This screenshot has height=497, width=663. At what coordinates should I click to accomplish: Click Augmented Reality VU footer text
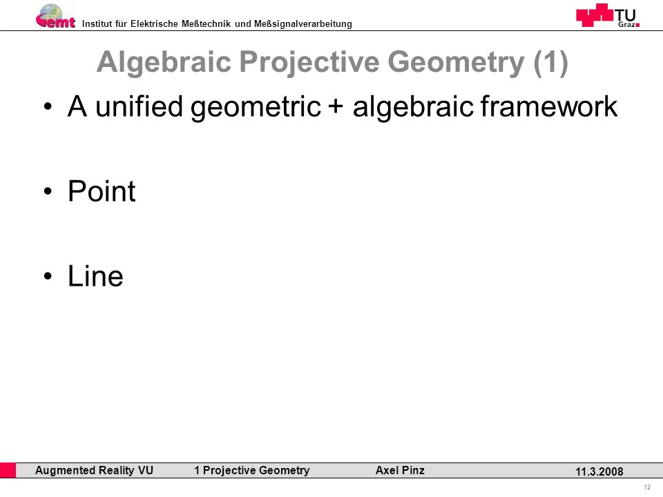(94, 470)
